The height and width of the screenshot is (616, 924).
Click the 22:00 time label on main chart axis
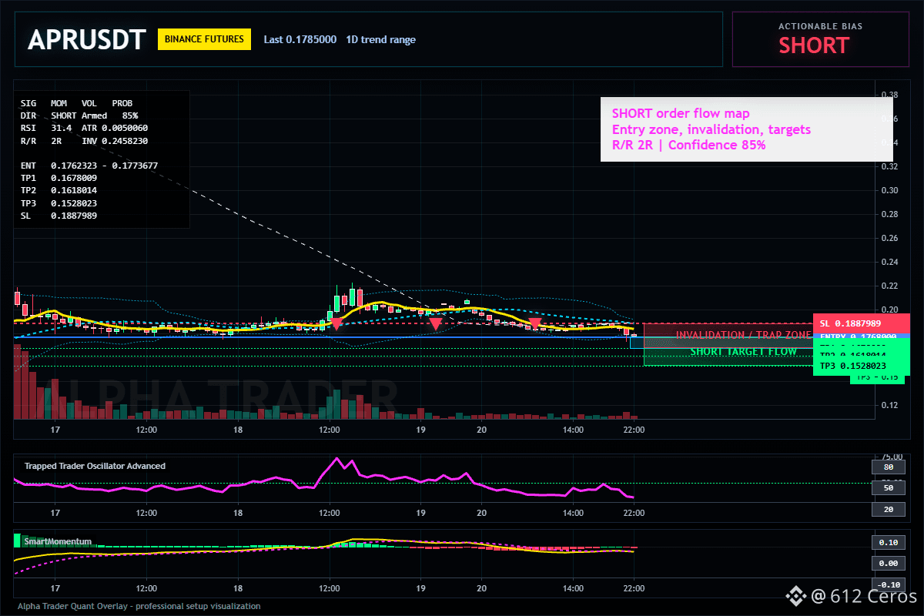click(633, 429)
